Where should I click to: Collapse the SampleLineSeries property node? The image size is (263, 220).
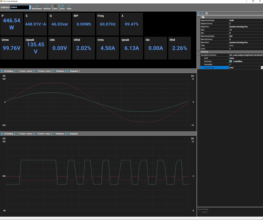[199, 55]
